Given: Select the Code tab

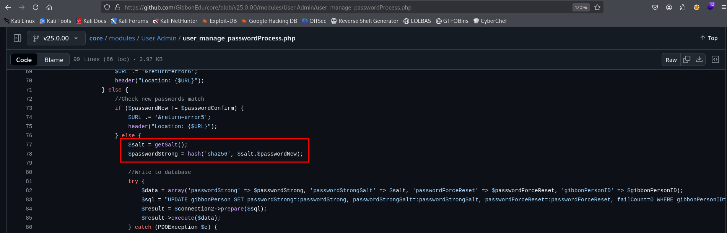Looking at the screenshot, I should click(24, 60).
